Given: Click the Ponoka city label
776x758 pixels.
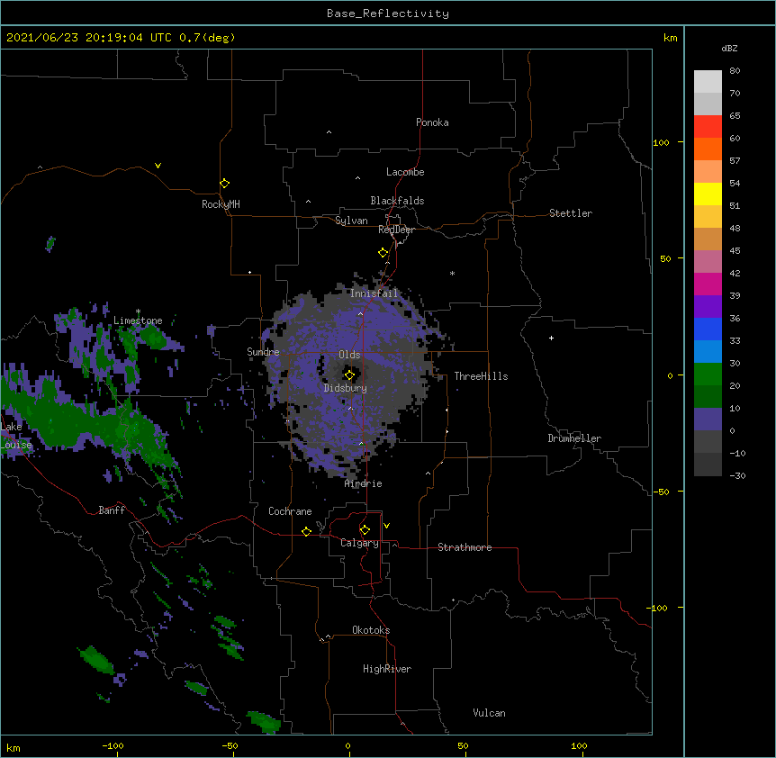Looking at the screenshot, I should coord(432,122).
